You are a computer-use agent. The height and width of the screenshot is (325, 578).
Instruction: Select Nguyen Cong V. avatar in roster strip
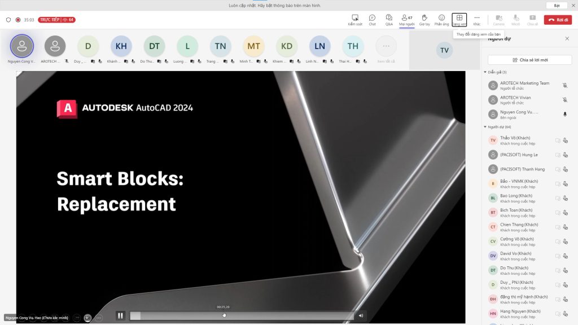[x=22, y=46]
